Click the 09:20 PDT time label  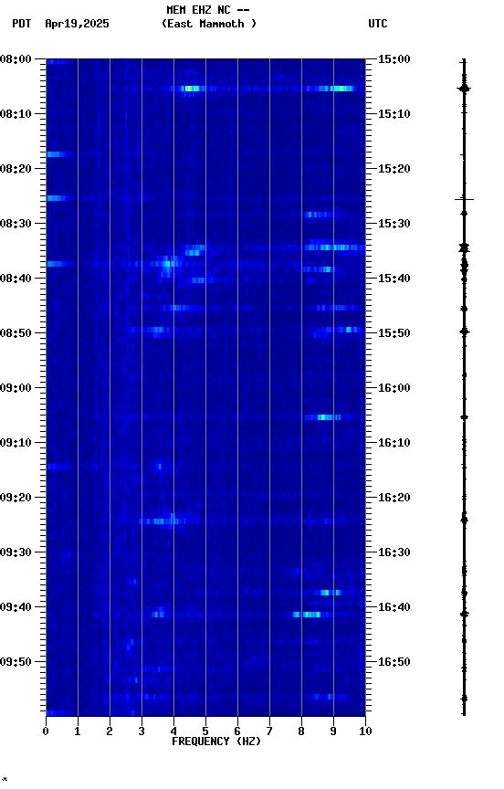(x=16, y=498)
